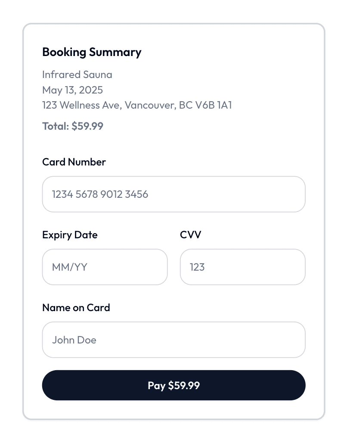This screenshot has width=350, height=443.
Task: Click the year 2025 in booking date
Action: pyautogui.click(x=92, y=90)
